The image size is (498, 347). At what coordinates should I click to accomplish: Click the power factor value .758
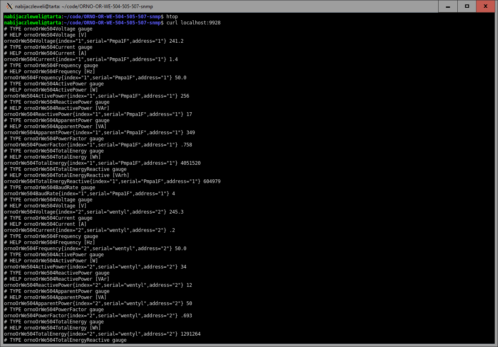[185, 145]
